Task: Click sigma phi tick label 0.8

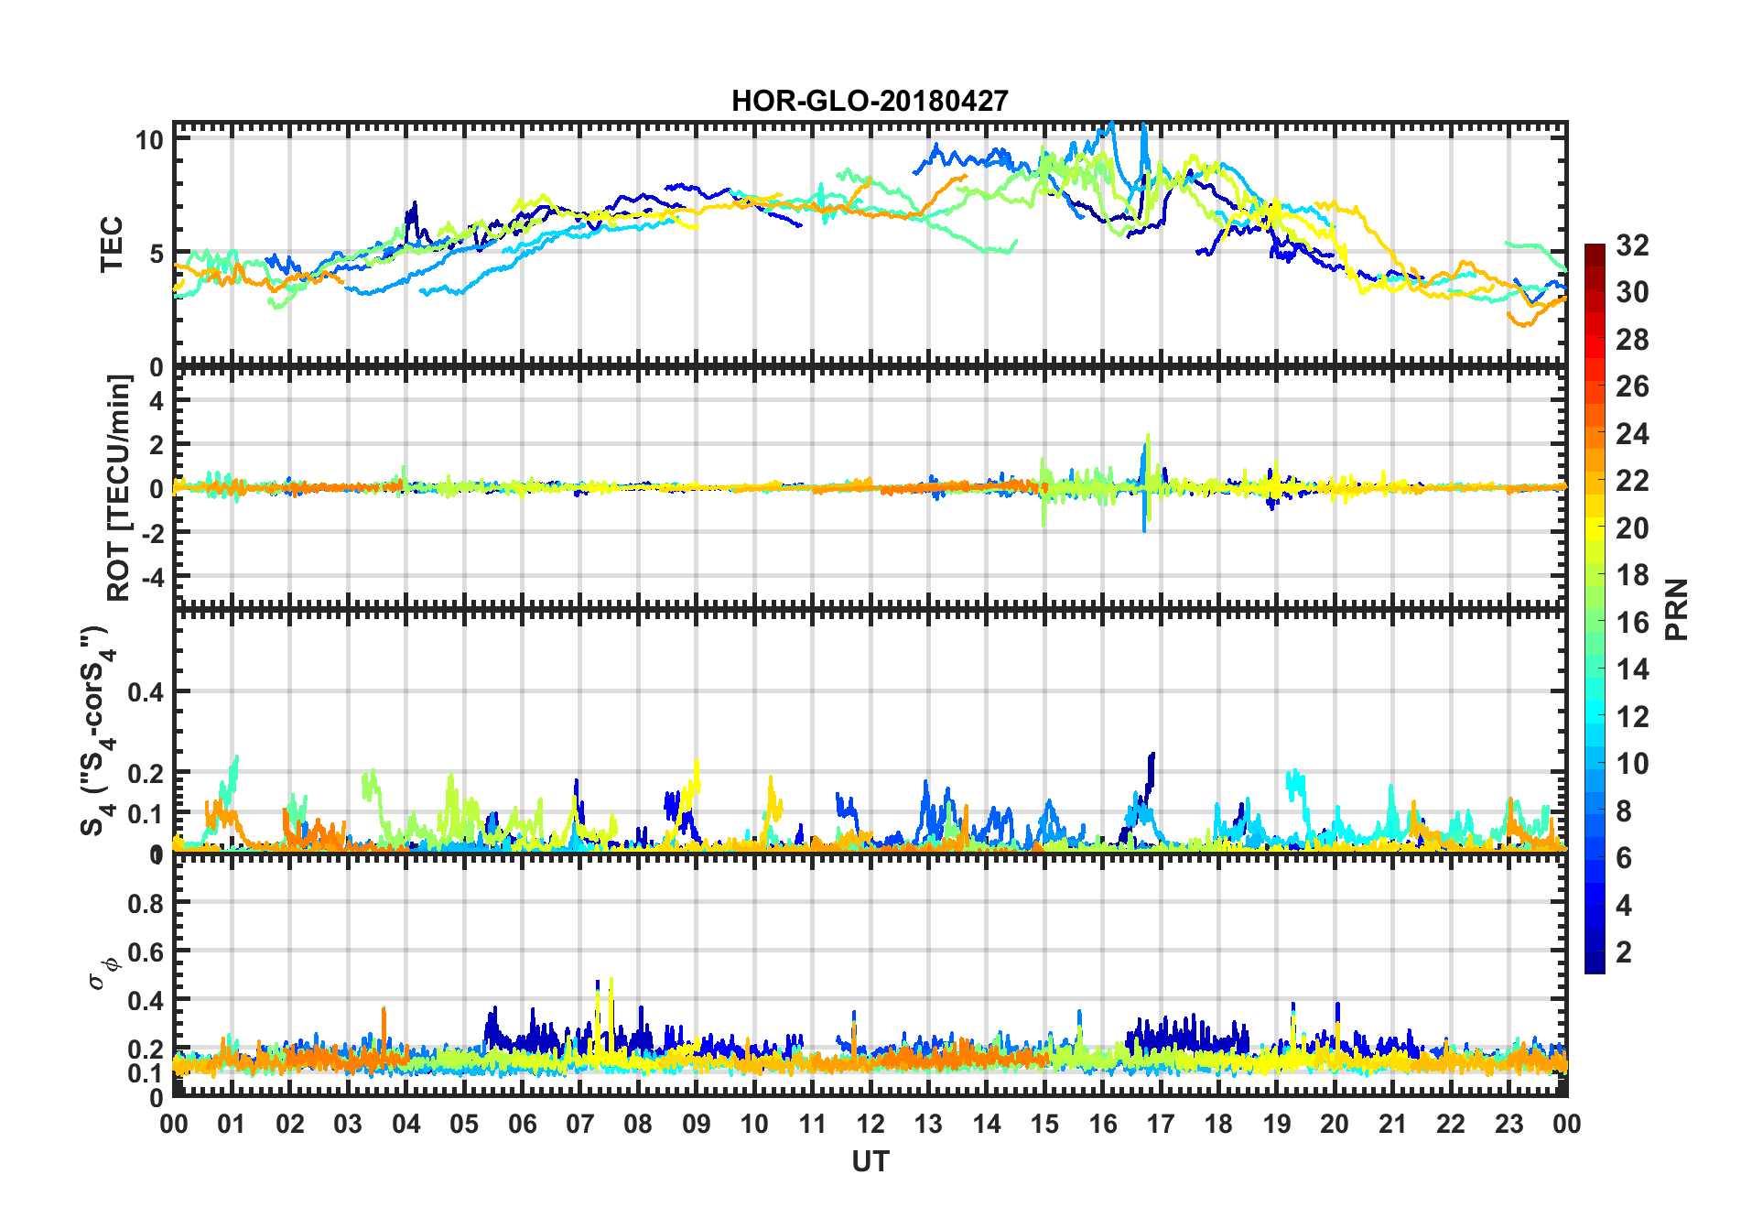Action: [146, 903]
